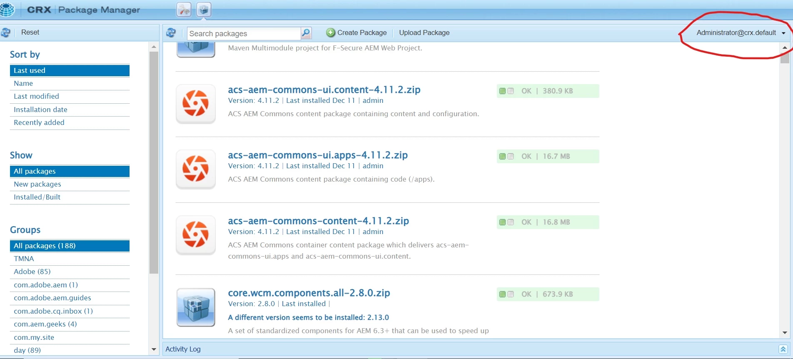Click acs-aem-commons-ui.content package icon
The width and height of the screenshot is (793, 359).
(196, 104)
